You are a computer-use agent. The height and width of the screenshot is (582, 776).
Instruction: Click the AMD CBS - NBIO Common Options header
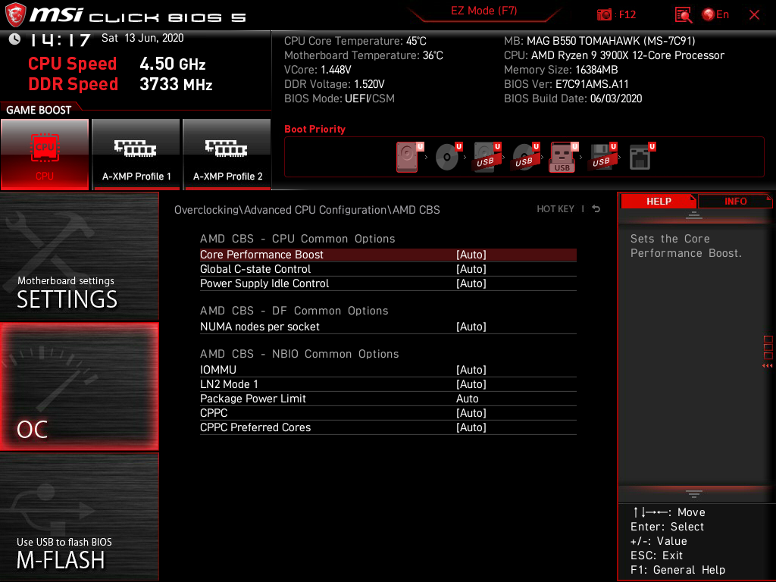299,354
